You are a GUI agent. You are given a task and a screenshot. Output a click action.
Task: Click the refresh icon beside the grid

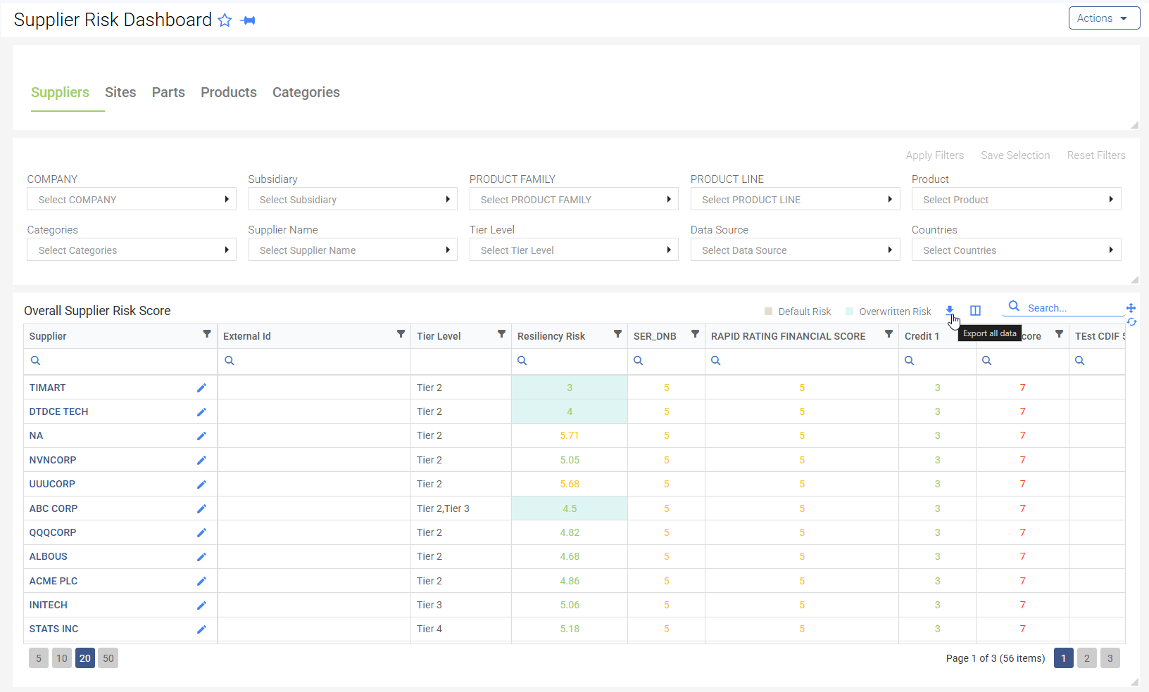click(x=1131, y=322)
